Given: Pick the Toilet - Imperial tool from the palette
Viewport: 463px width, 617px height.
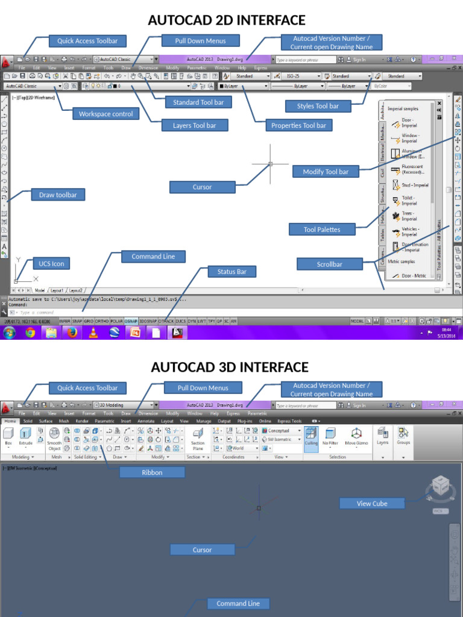Looking at the screenshot, I should point(404,201).
